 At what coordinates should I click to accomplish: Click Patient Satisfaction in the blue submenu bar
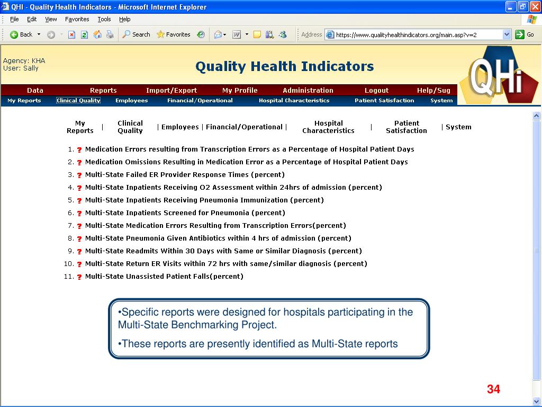click(384, 100)
